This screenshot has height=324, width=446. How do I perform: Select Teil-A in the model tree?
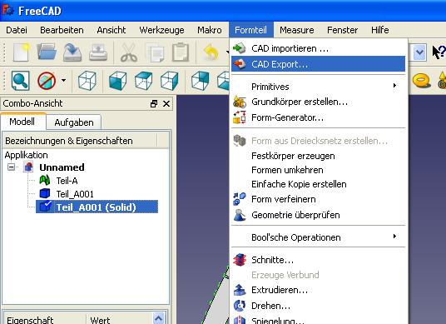(x=67, y=181)
